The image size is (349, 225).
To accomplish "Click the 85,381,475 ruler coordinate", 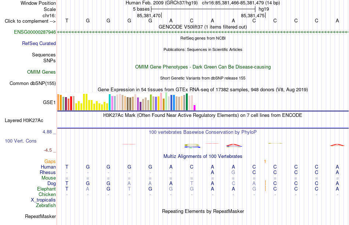I will (x=253, y=16).
